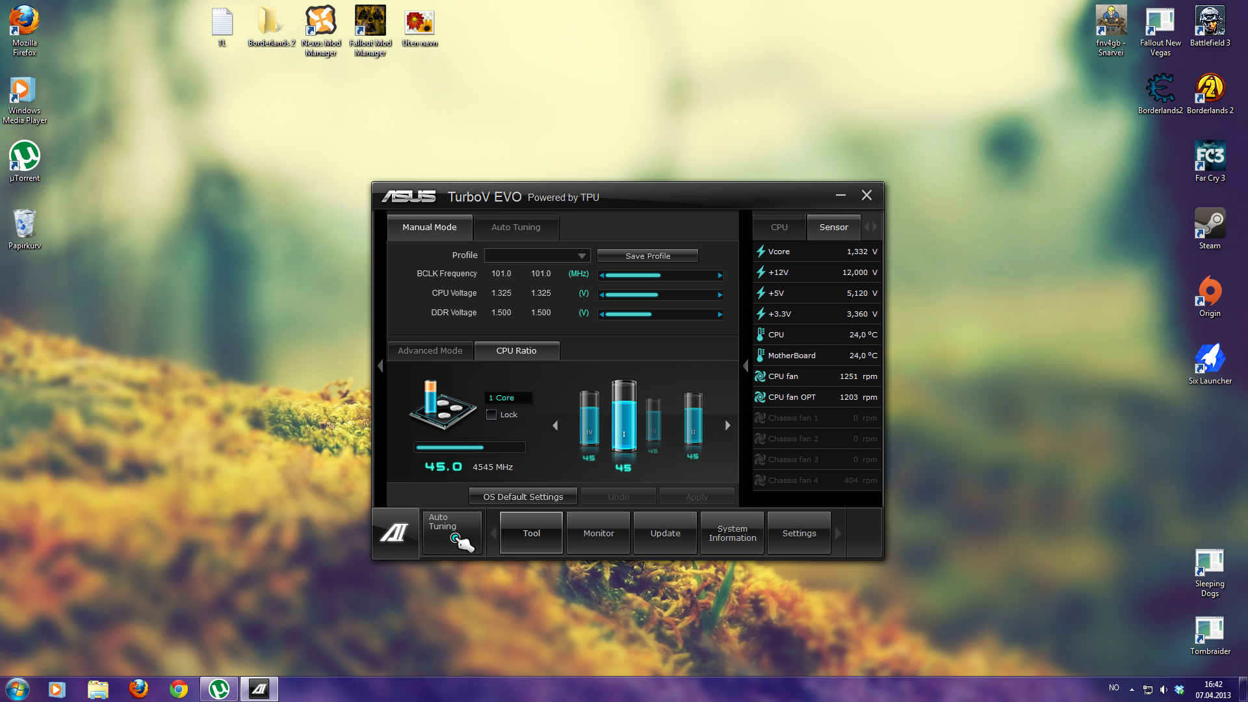Select the CPU core II cylinder
The height and width of the screenshot is (702, 1248).
693,419
